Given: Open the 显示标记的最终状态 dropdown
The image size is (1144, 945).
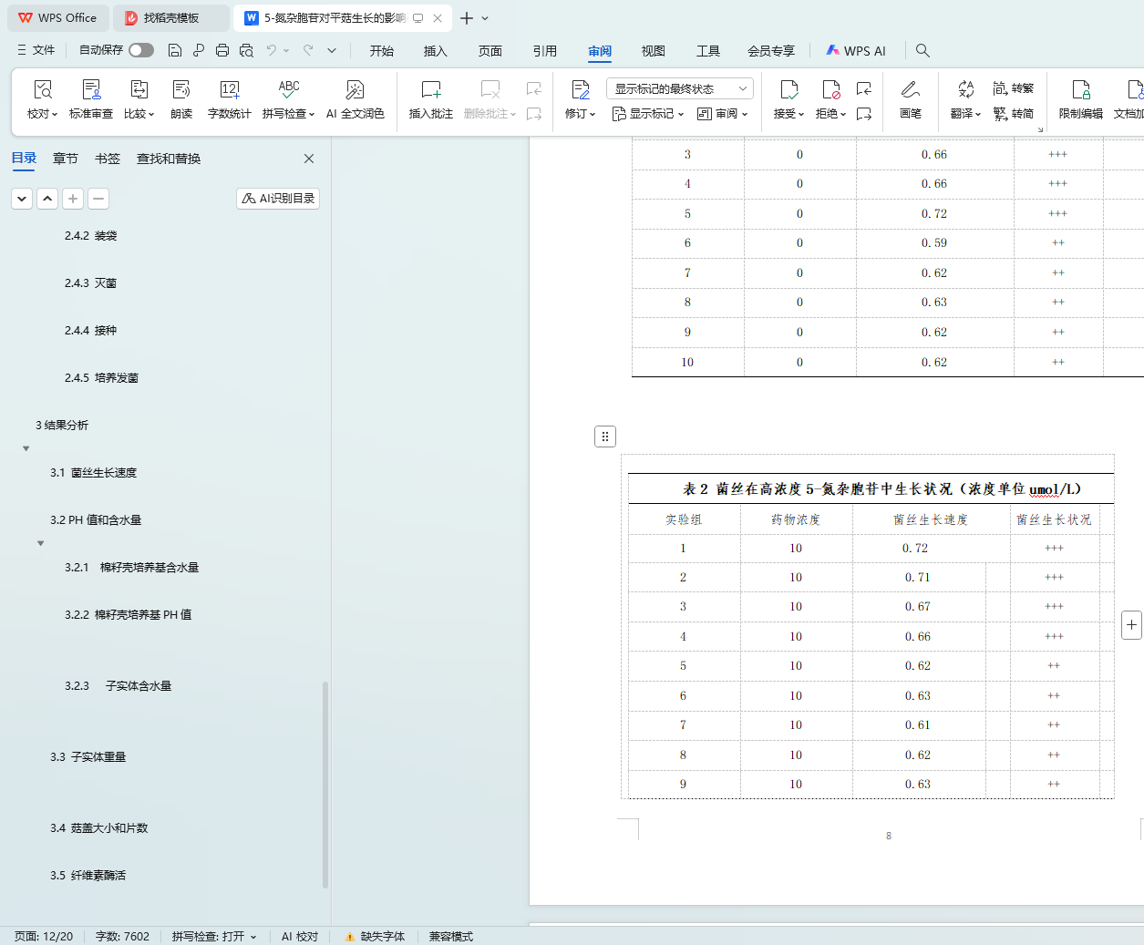Looking at the screenshot, I should 679,88.
